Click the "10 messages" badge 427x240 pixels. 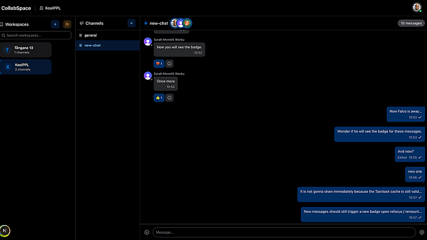[411, 23]
